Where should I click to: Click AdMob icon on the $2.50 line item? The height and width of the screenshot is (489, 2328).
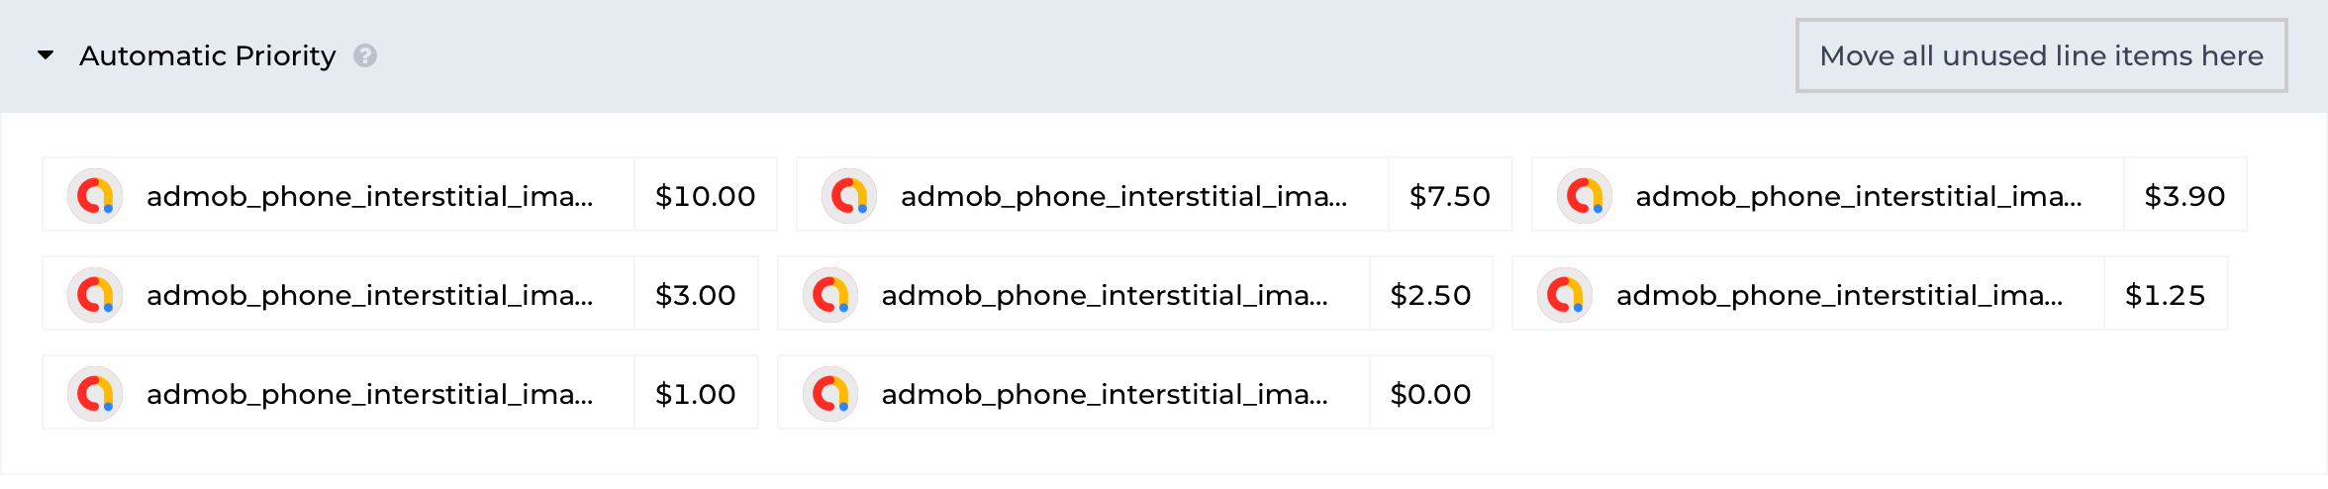(830, 295)
